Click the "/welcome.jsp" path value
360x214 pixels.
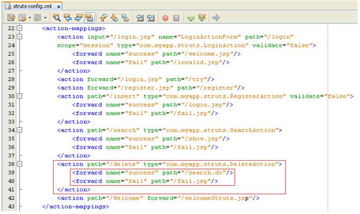(x=207, y=54)
